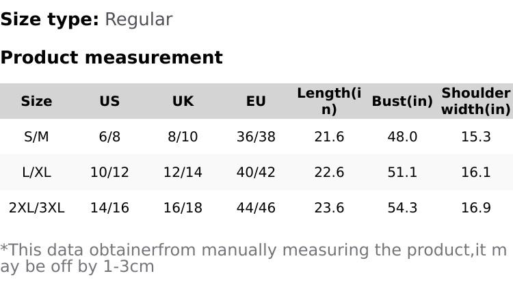The height and width of the screenshot is (291, 513).
Task: Select the S/M size cell
Action: point(36,137)
